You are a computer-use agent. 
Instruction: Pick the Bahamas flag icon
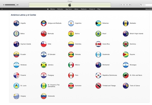pos(98,23)
